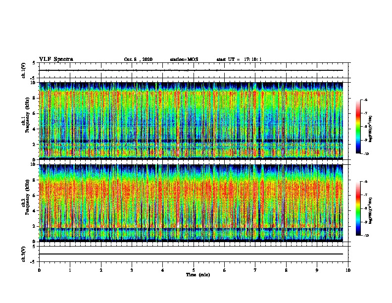Click the ch.2 color bar PSD unit label
This screenshot has width=392, height=303.
[x=371, y=210]
